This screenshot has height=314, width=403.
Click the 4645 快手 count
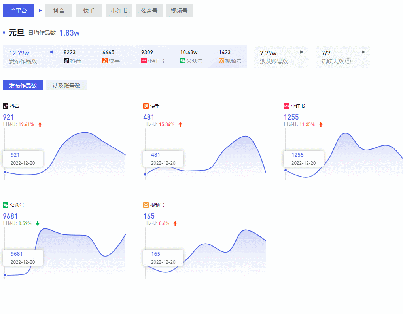coord(108,53)
